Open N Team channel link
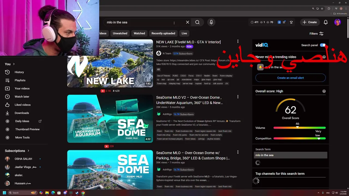This screenshot has width=349, height=196. (x=167, y=54)
